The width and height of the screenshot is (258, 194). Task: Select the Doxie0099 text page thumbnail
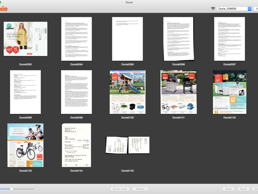point(76,92)
